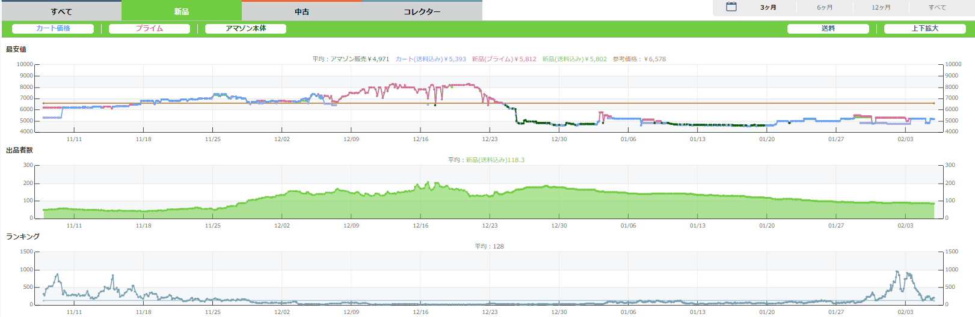Select the 3ヶ月 time range
Screen dimensions: 975x317
[768, 8]
